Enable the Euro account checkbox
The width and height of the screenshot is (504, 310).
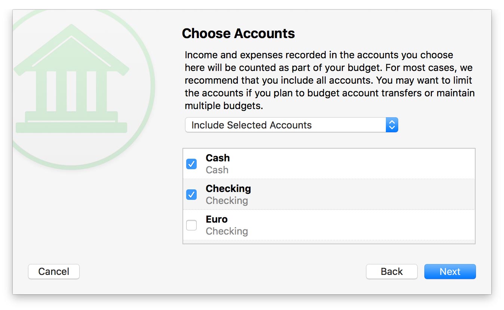click(x=191, y=225)
